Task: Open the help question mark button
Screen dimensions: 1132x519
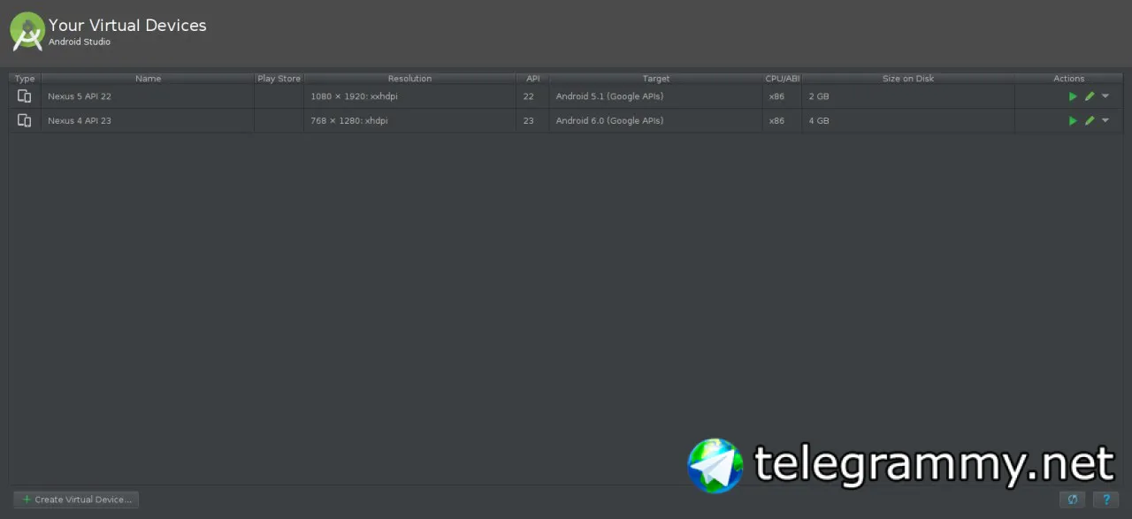Action: click(x=1106, y=500)
